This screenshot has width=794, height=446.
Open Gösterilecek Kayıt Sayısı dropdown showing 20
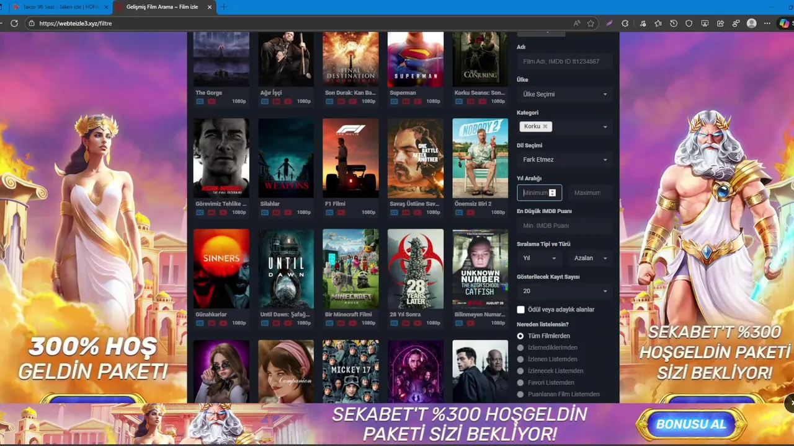[564, 291]
